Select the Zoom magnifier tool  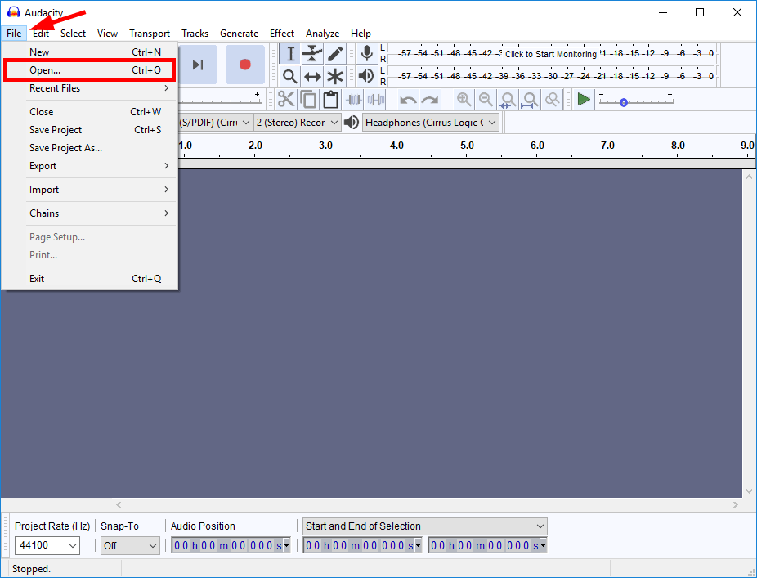(290, 76)
